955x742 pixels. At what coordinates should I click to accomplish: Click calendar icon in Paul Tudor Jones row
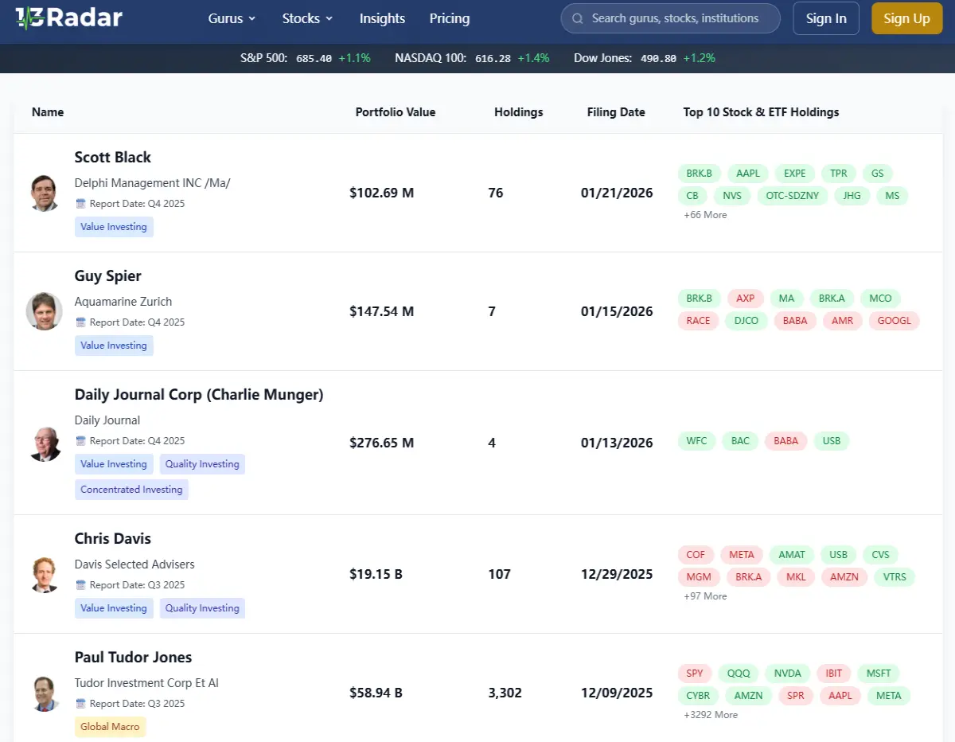(x=80, y=704)
